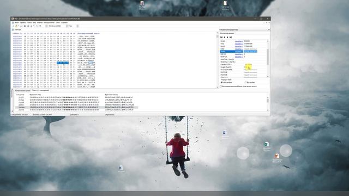Open the Справка menu

[64, 23]
